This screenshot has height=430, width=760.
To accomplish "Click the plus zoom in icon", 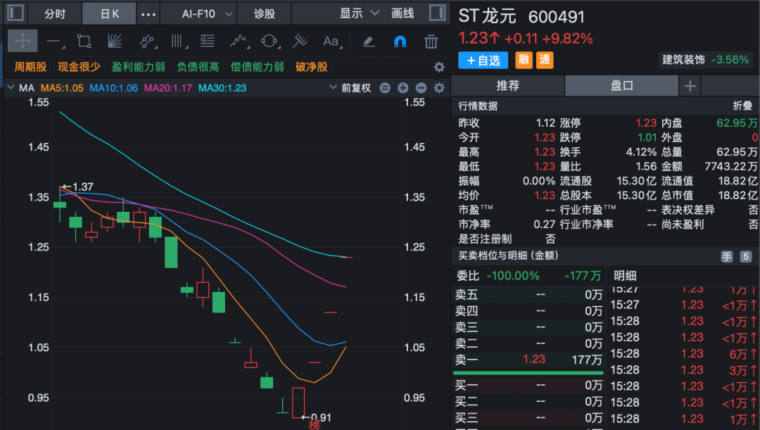I will [403, 88].
